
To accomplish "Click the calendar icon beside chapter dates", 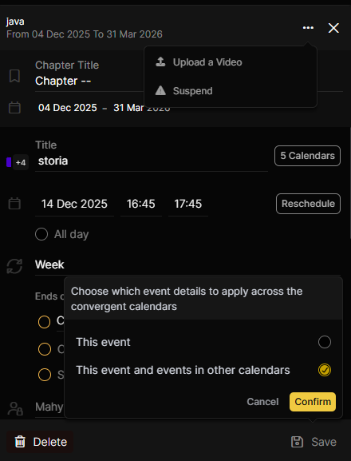I will point(14,108).
